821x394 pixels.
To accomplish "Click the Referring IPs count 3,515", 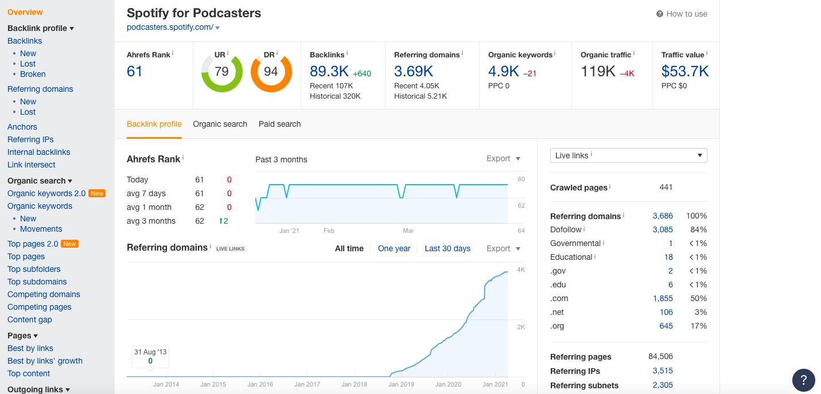I will point(663,370).
